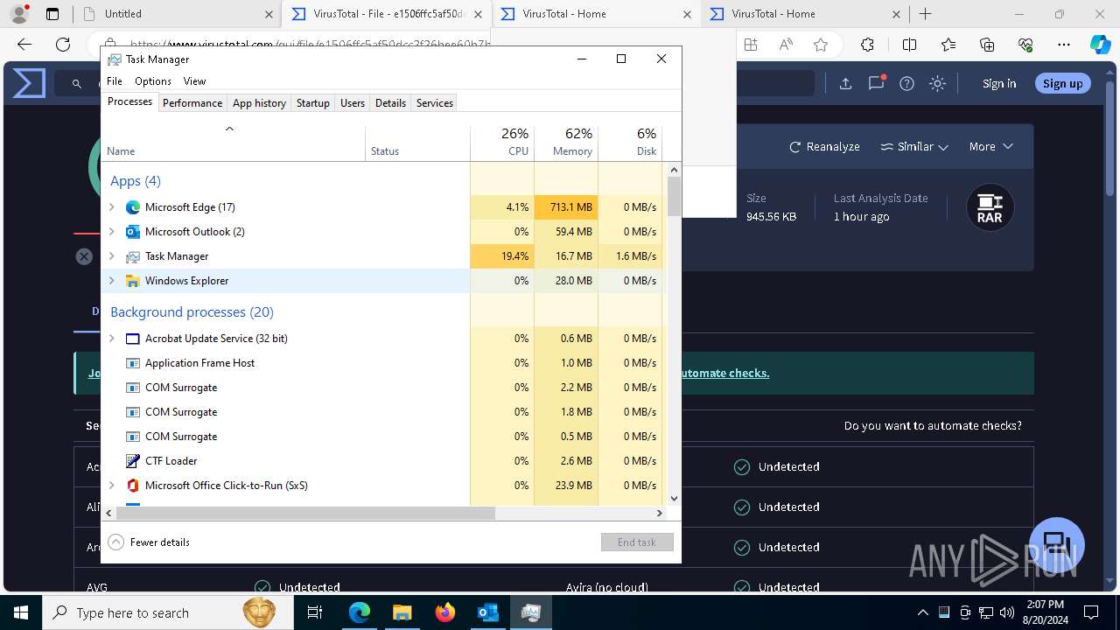Click the 713.1 MB memory value
Screen dimensions: 1120x630
566,207
